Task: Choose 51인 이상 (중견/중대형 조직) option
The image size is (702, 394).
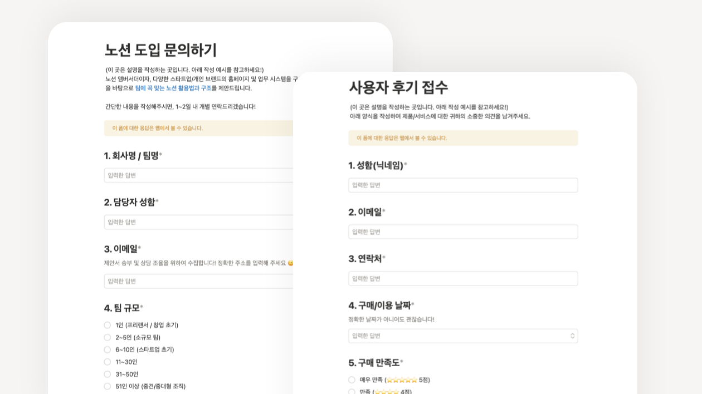Action: (108, 386)
